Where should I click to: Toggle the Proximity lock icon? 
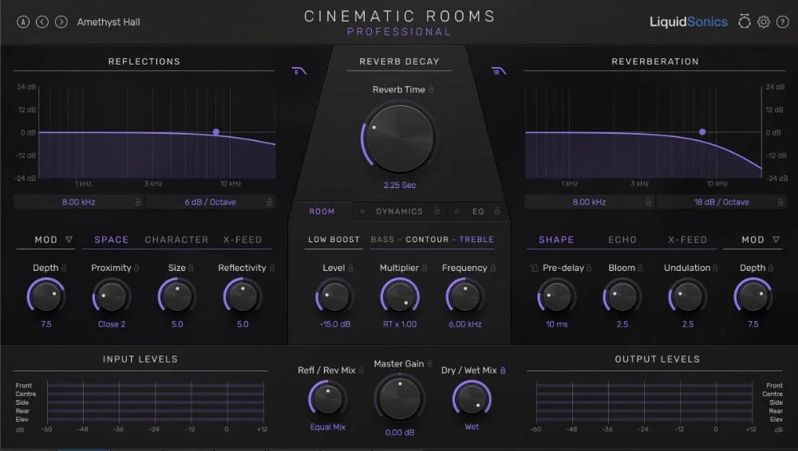(136, 268)
